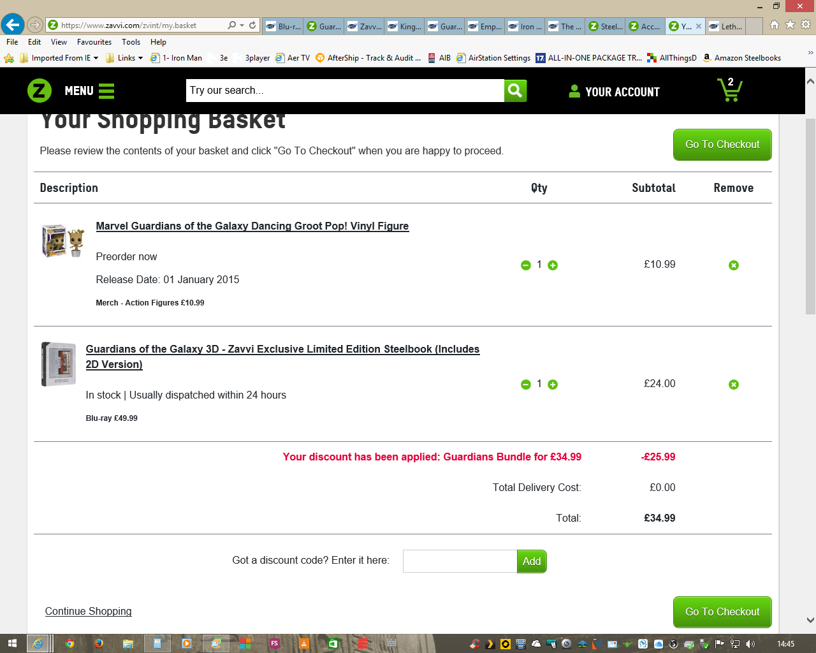Click the browser Forward arrow button

point(35,26)
